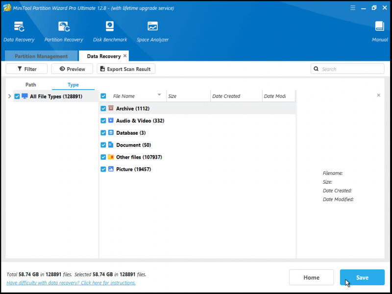Viewport: 392px width, 294px height.
Task: Close the preview details pane
Action: point(378,95)
